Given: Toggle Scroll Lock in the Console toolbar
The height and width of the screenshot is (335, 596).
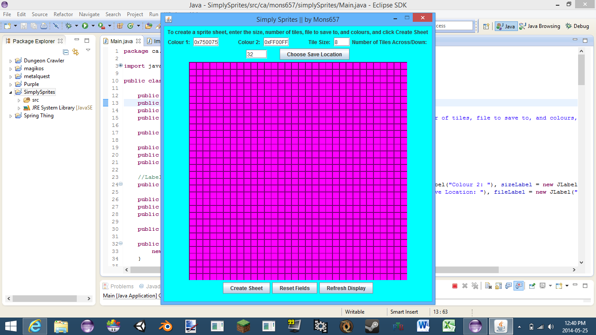Looking at the screenshot, I should tap(498, 286).
